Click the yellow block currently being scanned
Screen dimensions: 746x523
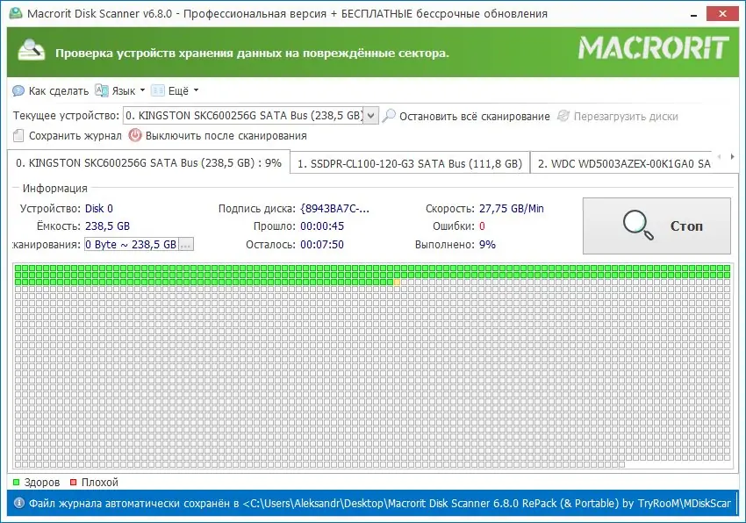coord(398,283)
